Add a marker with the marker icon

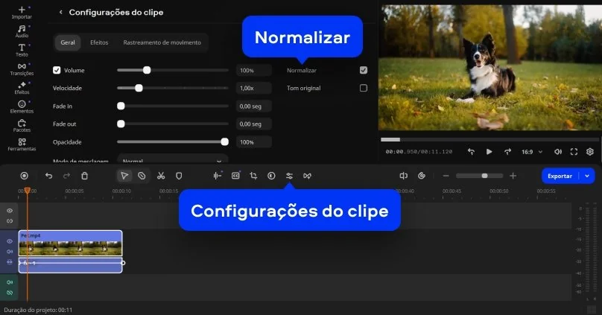[x=179, y=176]
